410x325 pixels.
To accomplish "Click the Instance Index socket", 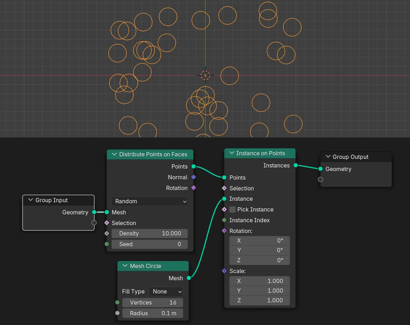I will click(225, 220).
